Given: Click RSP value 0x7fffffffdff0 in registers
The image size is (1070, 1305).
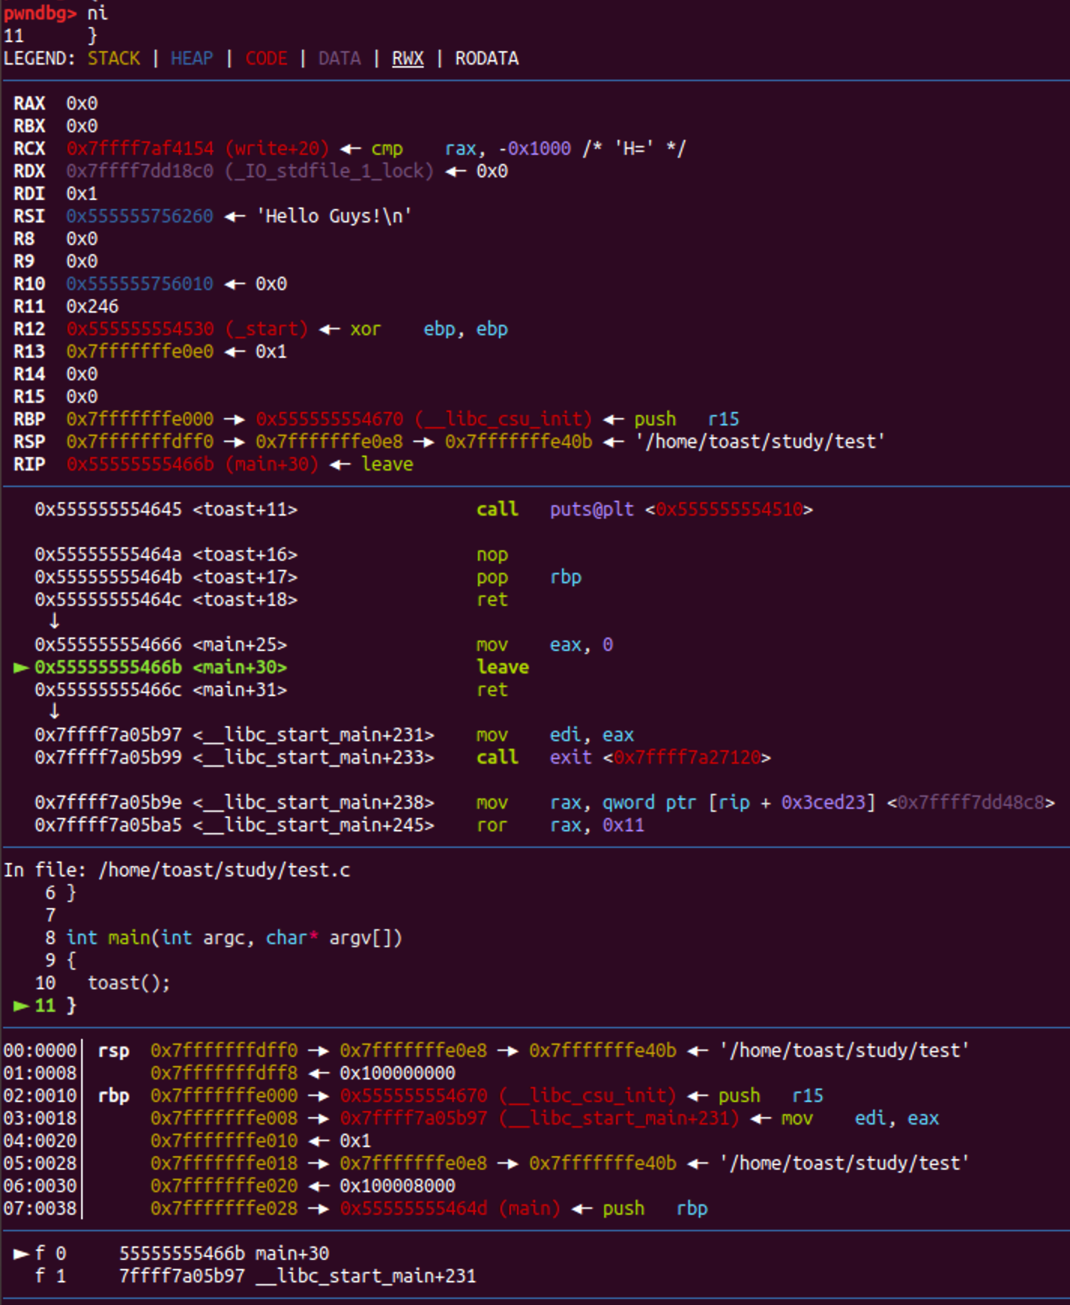Looking at the screenshot, I should click(140, 441).
